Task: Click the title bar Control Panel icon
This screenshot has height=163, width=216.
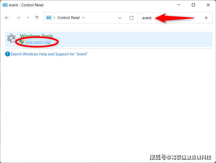Action: click(x=5, y=5)
